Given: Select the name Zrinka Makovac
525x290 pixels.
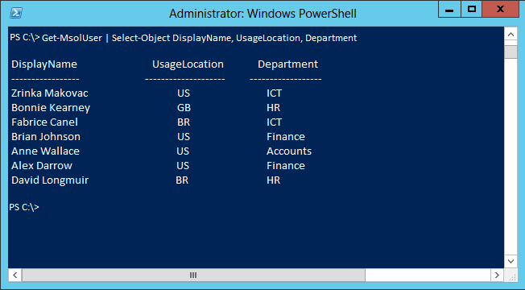Looking at the screenshot, I should coord(50,93).
